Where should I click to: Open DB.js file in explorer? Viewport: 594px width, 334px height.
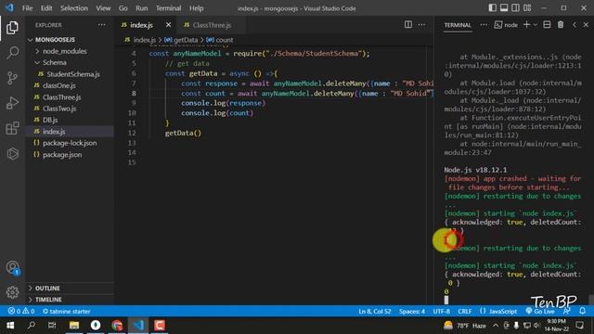[x=50, y=120]
